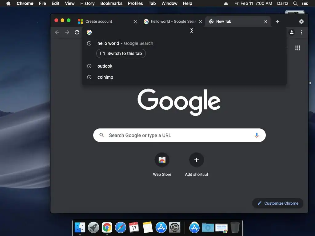Select the outlook suggestion
315x236 pixels.
tap(184, 66)
